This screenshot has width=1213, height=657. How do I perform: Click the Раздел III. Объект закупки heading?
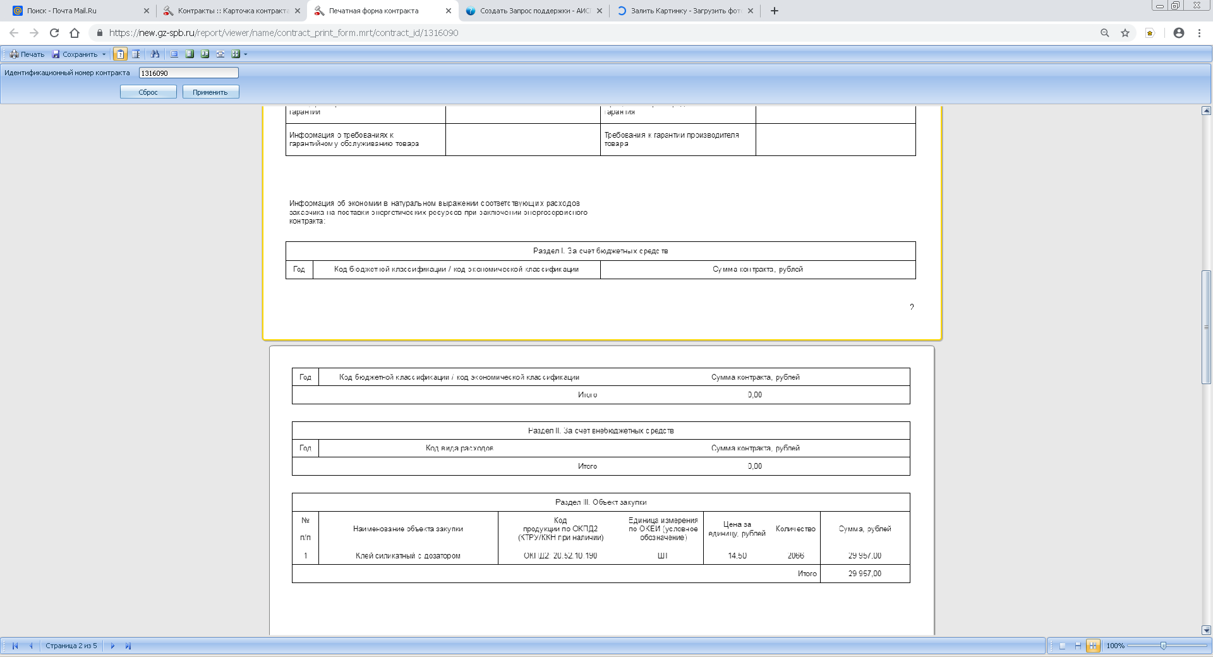coord(601,502)
